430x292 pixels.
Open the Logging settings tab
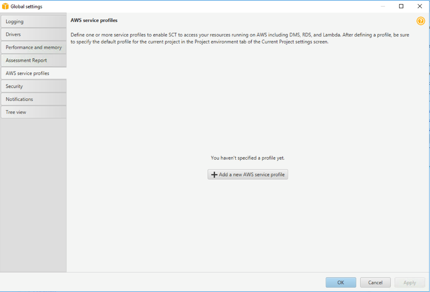click(34, 21)
